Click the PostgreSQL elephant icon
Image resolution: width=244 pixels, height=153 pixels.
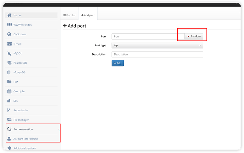tap(9, 63)
